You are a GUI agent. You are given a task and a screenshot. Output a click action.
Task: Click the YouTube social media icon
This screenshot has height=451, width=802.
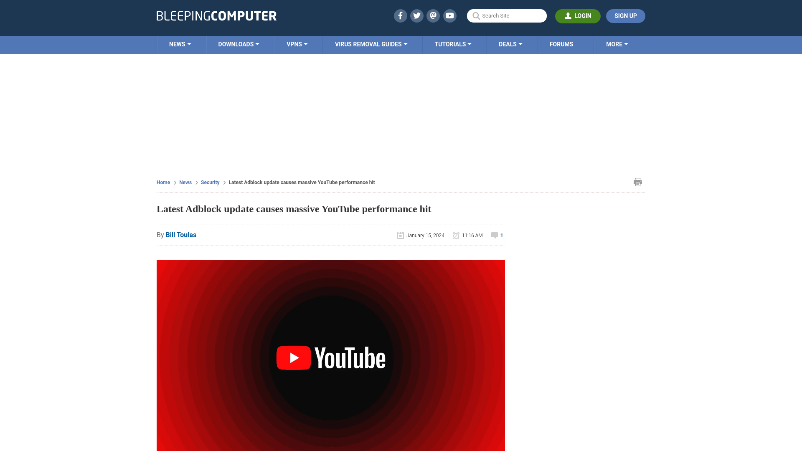coord(449,15)
